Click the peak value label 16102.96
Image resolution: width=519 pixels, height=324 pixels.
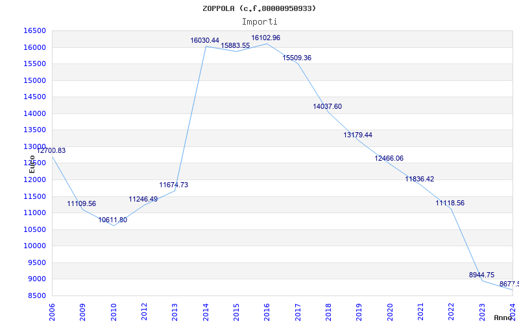(x=265, y=38)
